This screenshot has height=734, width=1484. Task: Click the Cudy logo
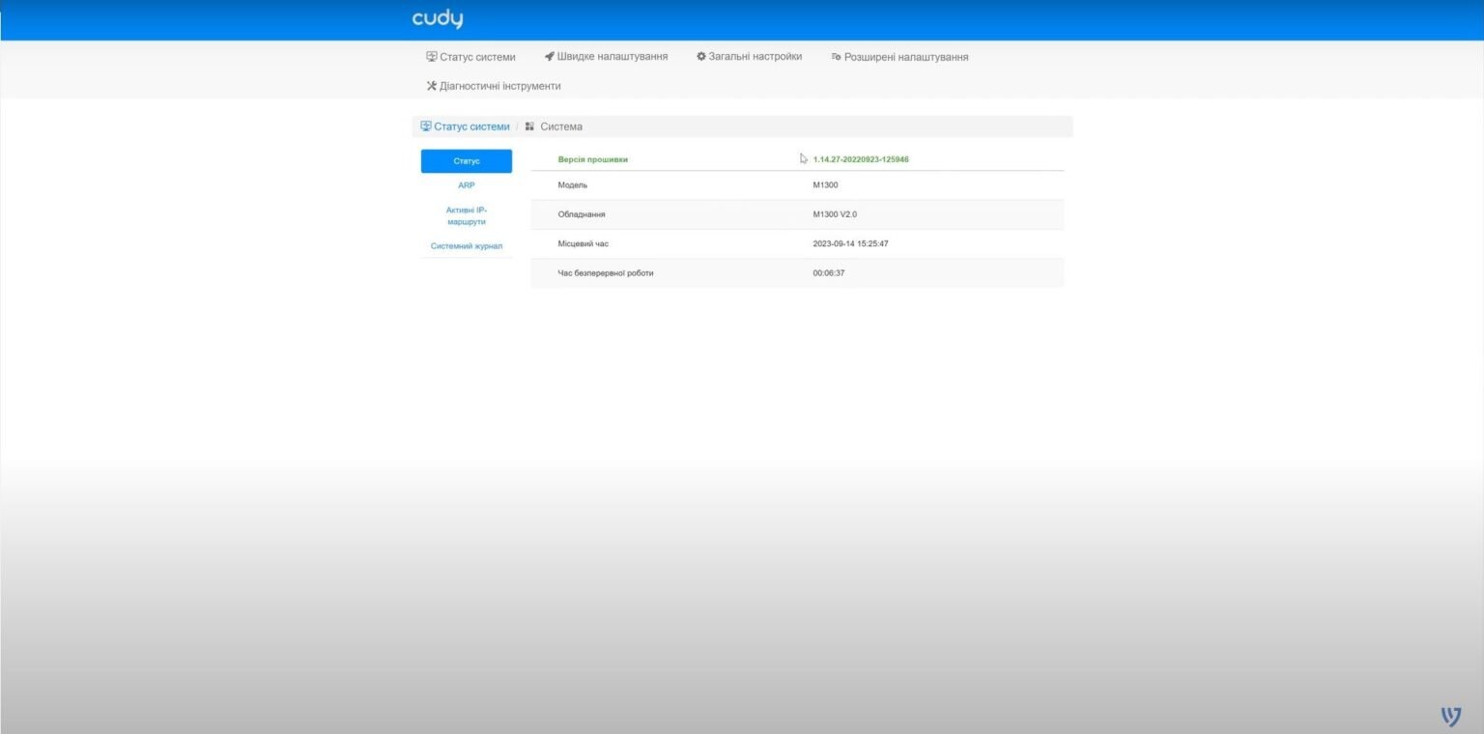pyautogui.click(x=438, y=19)
